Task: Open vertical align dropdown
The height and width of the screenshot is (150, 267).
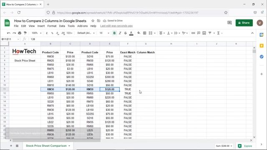Action: pyautogui.click(x=170, y=33)
